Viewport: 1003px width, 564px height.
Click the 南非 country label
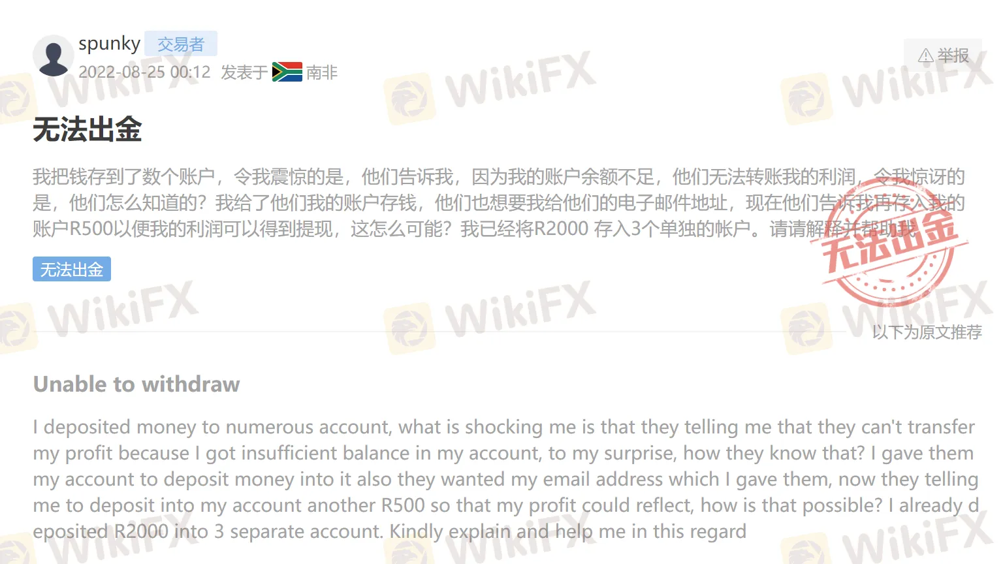(x=322, y=72)
